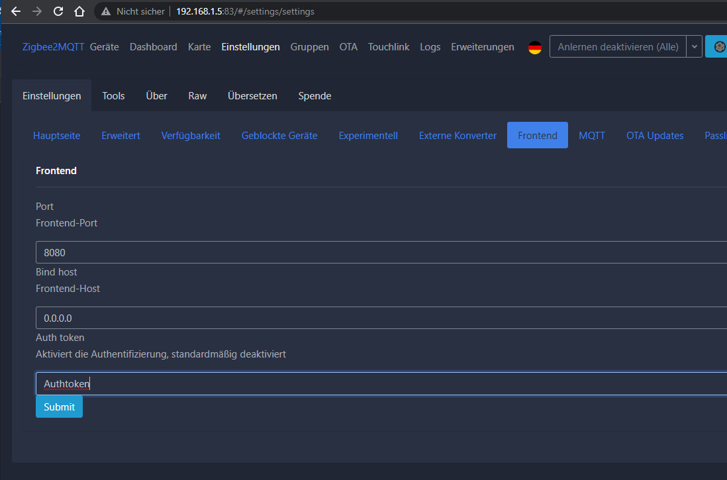Open the Touchlink page

pyautogui.click(x=389, y=47)
